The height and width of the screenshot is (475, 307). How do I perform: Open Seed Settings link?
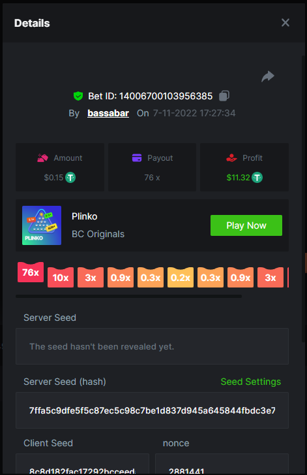pos(251,382)
